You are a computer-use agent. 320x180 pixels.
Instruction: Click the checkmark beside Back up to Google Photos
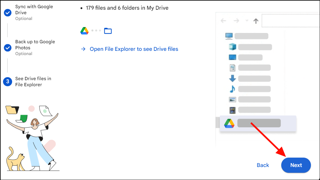click(7, 47)
